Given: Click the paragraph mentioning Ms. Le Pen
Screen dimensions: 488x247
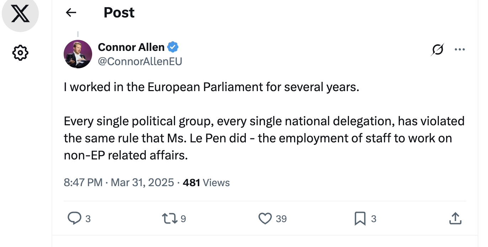Looking at the screenshot, I should coord(264,138).
